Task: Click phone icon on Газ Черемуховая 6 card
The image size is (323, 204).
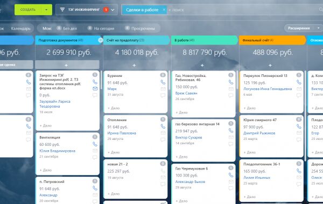Action: 231,175
